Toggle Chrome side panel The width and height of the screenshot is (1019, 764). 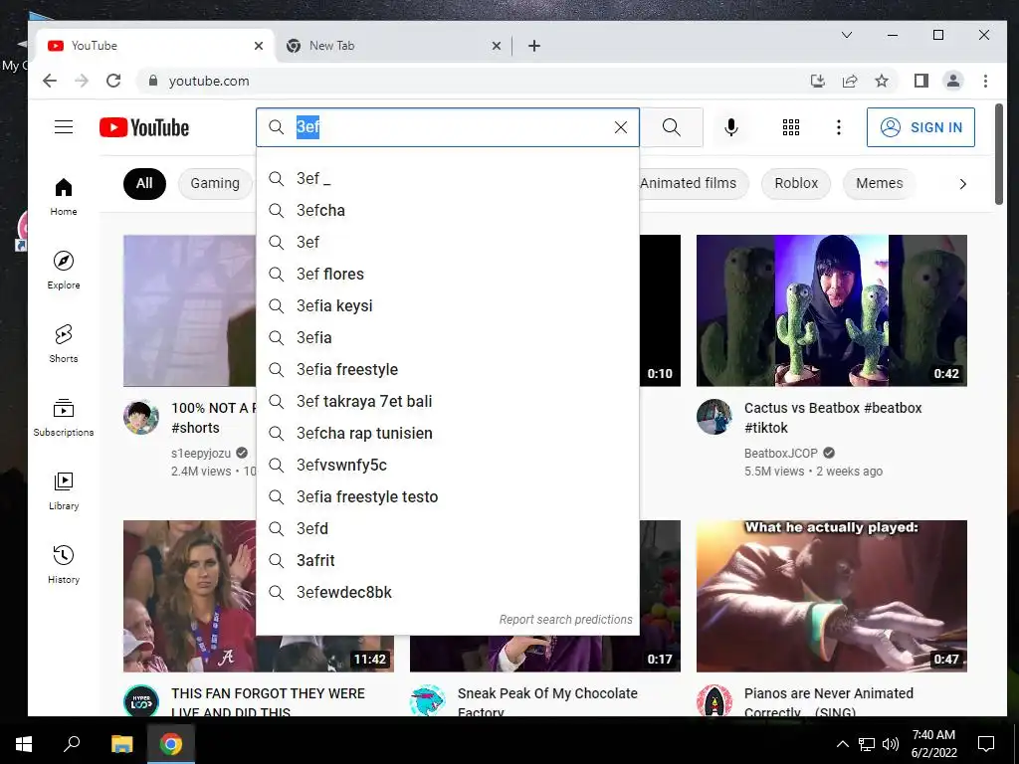tap(920, 81)
